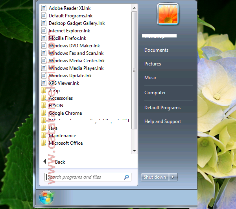The image size is (236, 209).
Task: Expand the Accessories folder label
Action: (61, 98)
